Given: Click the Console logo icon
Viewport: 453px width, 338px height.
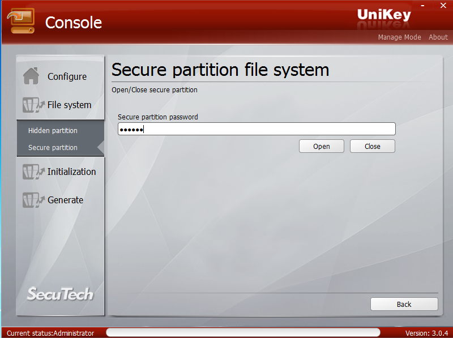Looking at the screenshot, I should coord(21,21).
